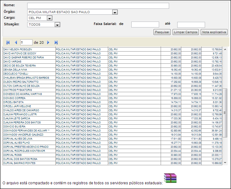This screenshot has width=231, height=189.
Task: Open the Órgão dropdown list
Action: (x=115, y=12)
